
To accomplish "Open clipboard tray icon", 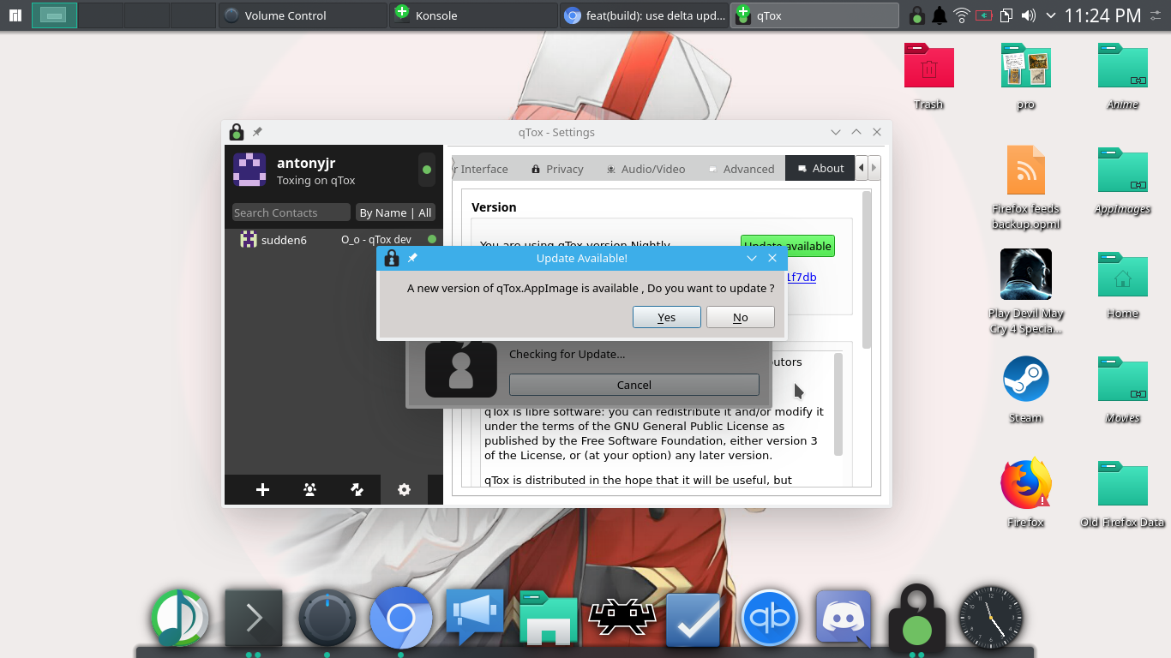I will [x=1006, y=15].
